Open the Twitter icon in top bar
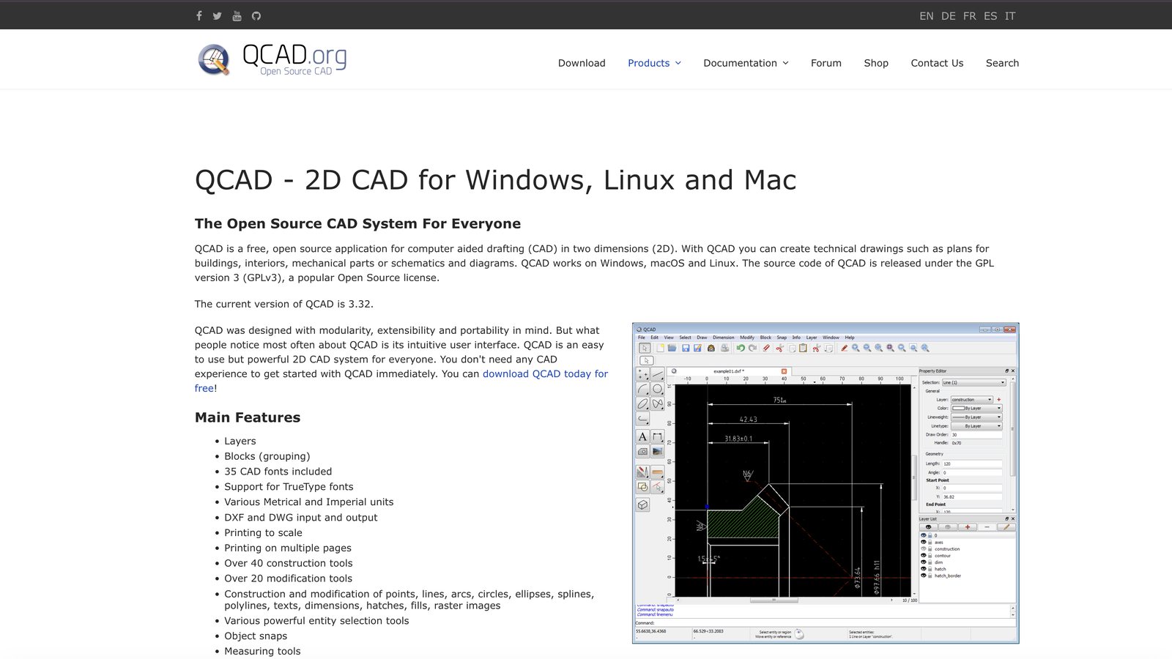Viewport: 1172px width, 659px height. tap(218, 15)
